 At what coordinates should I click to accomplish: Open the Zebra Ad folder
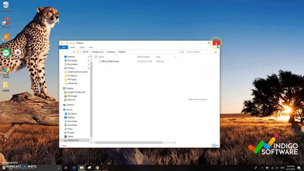click(x=71, y=100)
